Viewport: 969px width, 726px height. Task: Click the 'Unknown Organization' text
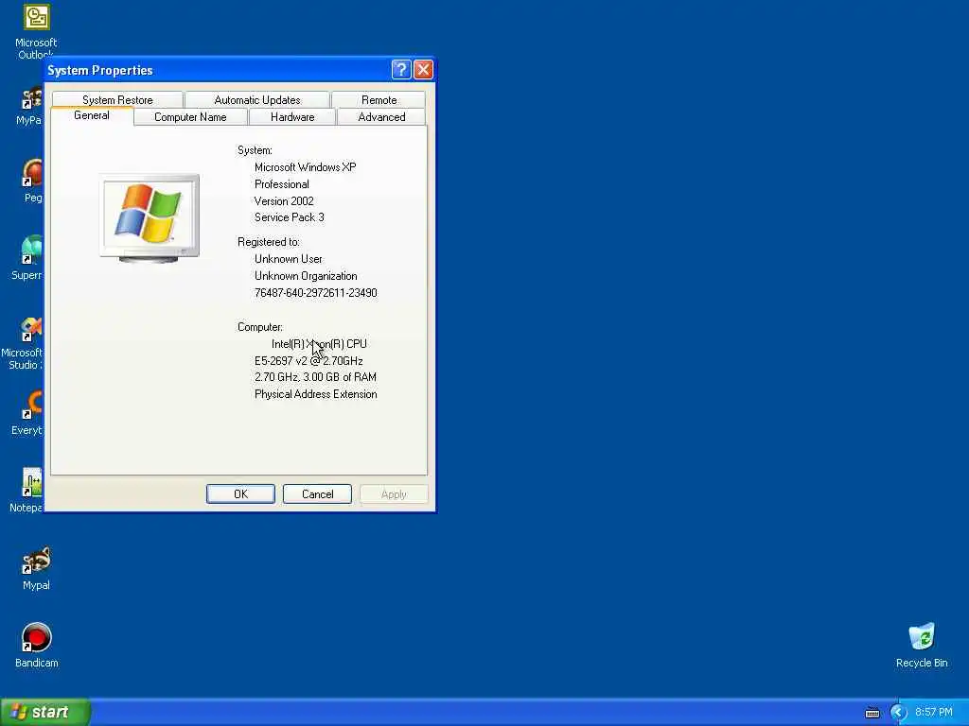coord(306,276)
